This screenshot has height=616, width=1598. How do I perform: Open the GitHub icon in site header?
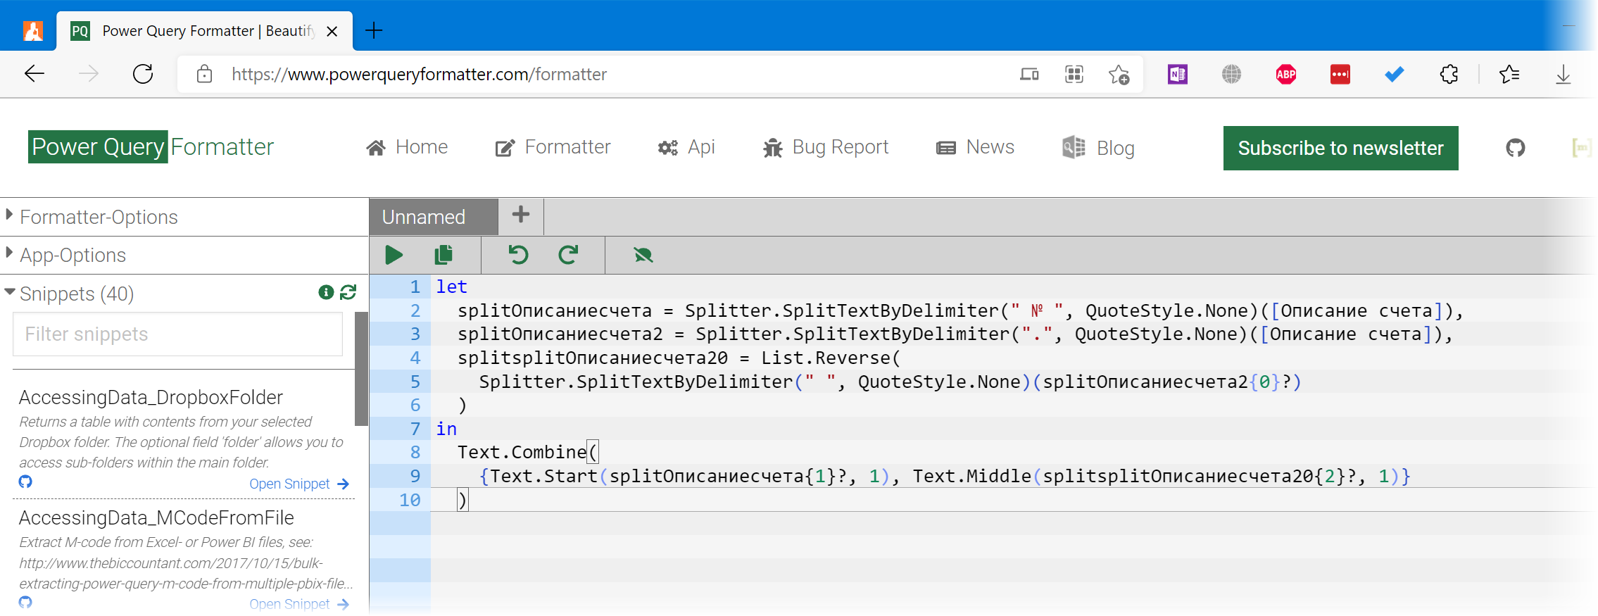tap(1516, 148)
